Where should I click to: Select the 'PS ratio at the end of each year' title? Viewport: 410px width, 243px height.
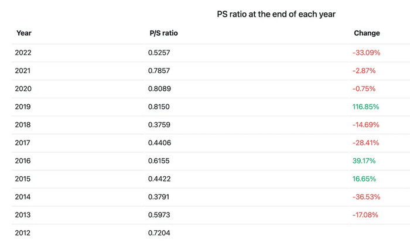276,14
